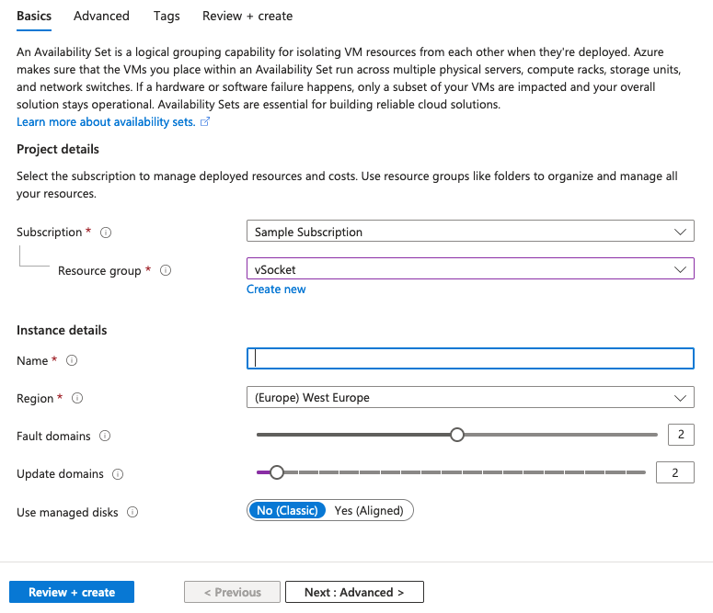This screenshot has width=713, height=613.
Task: Click Next : Advanced button
Action: [x=354, y=592]
